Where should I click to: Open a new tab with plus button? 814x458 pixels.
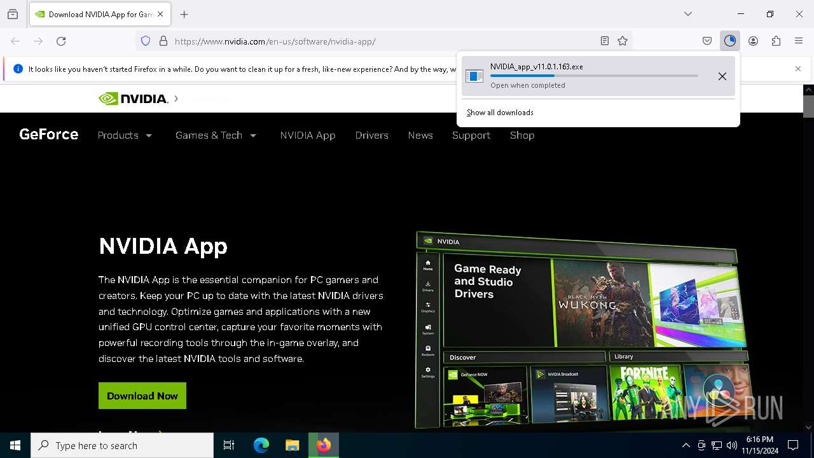tap(184, 14)
